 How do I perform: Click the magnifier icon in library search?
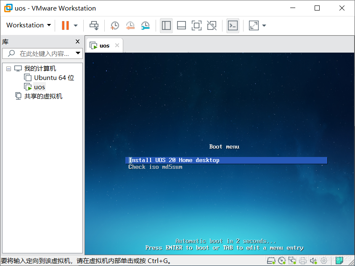[x=11, y=53]
